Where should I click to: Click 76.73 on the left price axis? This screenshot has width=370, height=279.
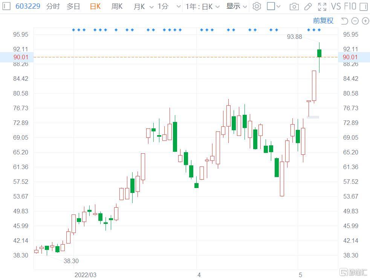click(x=20, y=108)
